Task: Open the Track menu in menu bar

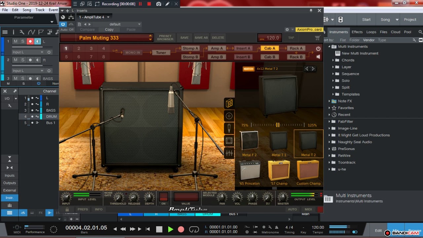Action: point(40,10)
